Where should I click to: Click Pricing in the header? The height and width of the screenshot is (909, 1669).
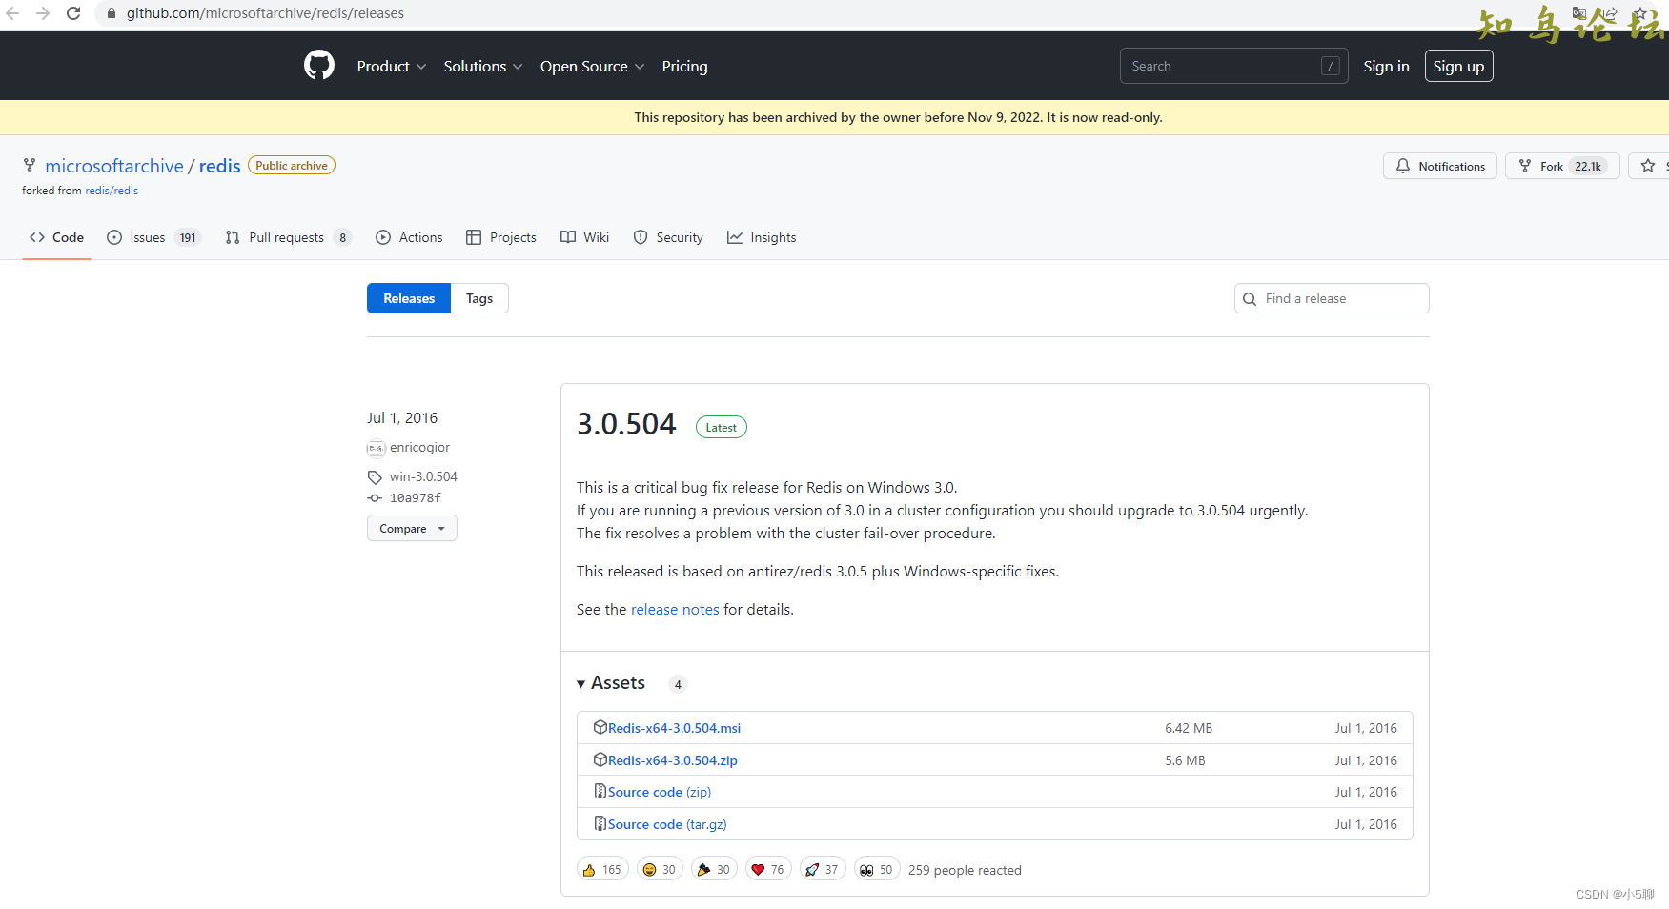coord(684,66)
